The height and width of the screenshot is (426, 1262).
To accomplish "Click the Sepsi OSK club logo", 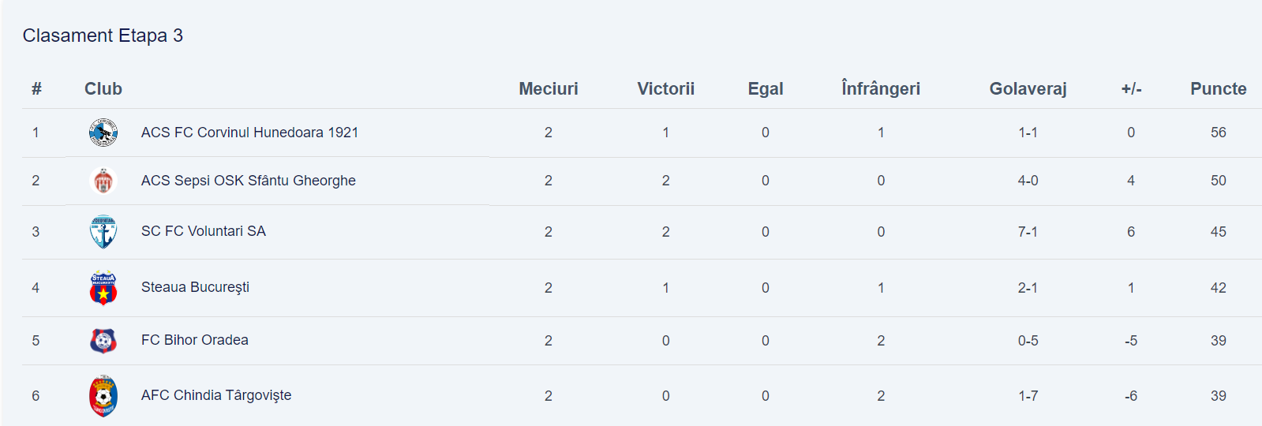I will point(103,181).
